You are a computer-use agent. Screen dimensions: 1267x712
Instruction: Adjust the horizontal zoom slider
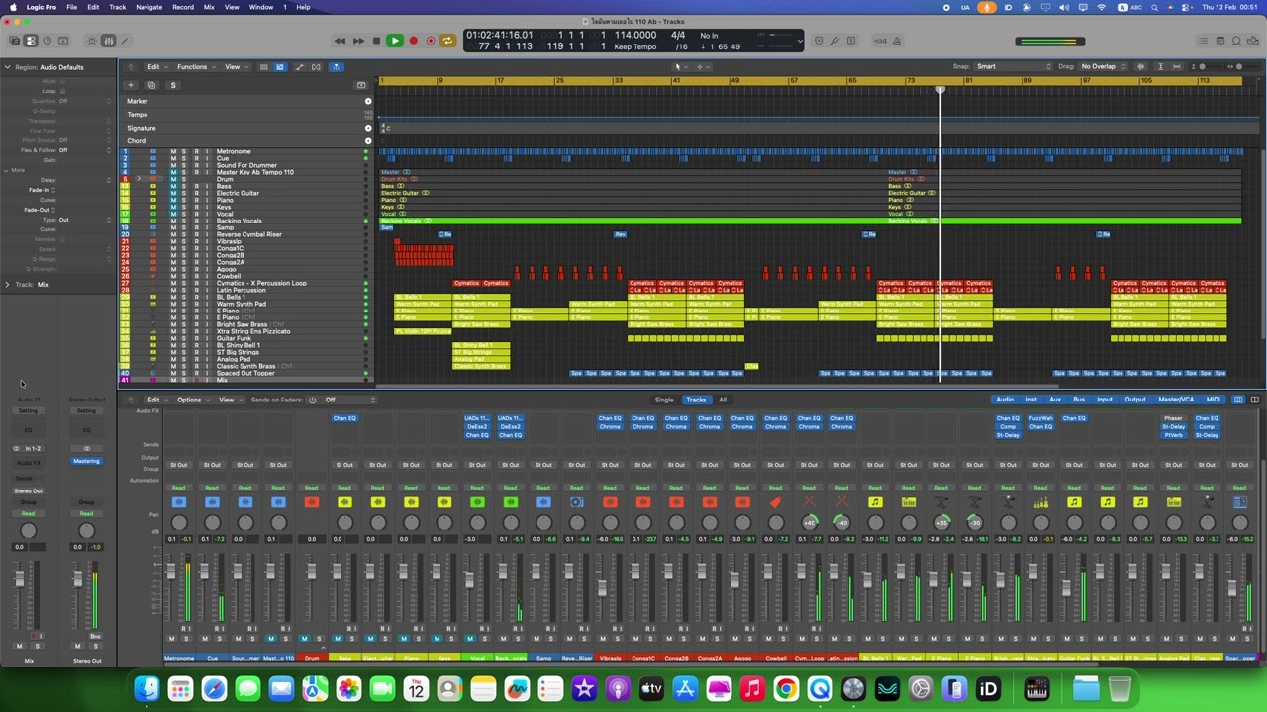click(1237, 67)
